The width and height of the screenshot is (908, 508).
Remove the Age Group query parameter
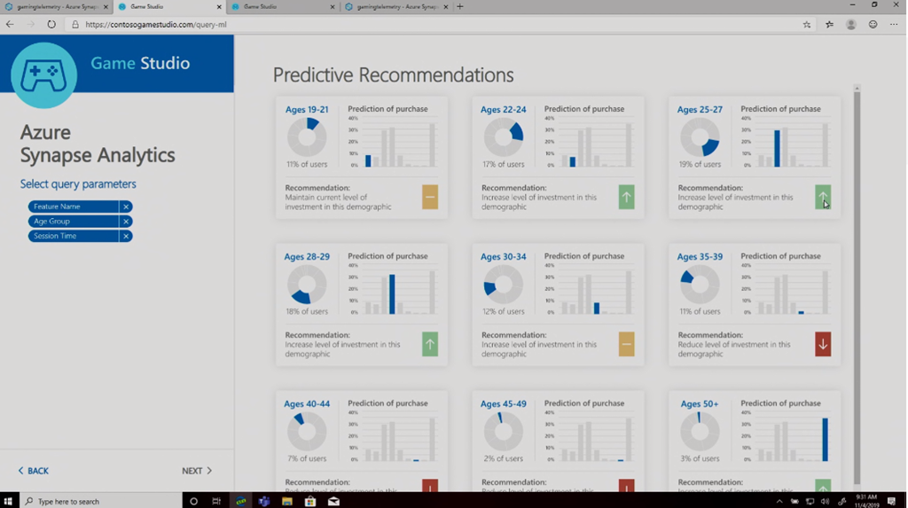[x=126, y=222]
